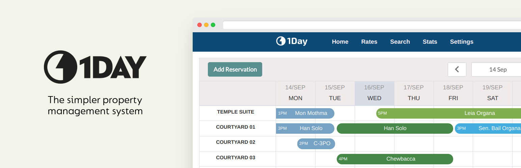Open the Chewbacca reservation bar

[395, 159]
